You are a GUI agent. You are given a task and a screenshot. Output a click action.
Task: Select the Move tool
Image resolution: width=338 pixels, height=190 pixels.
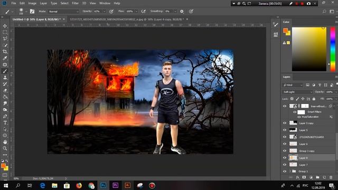(x=5, y=26)
